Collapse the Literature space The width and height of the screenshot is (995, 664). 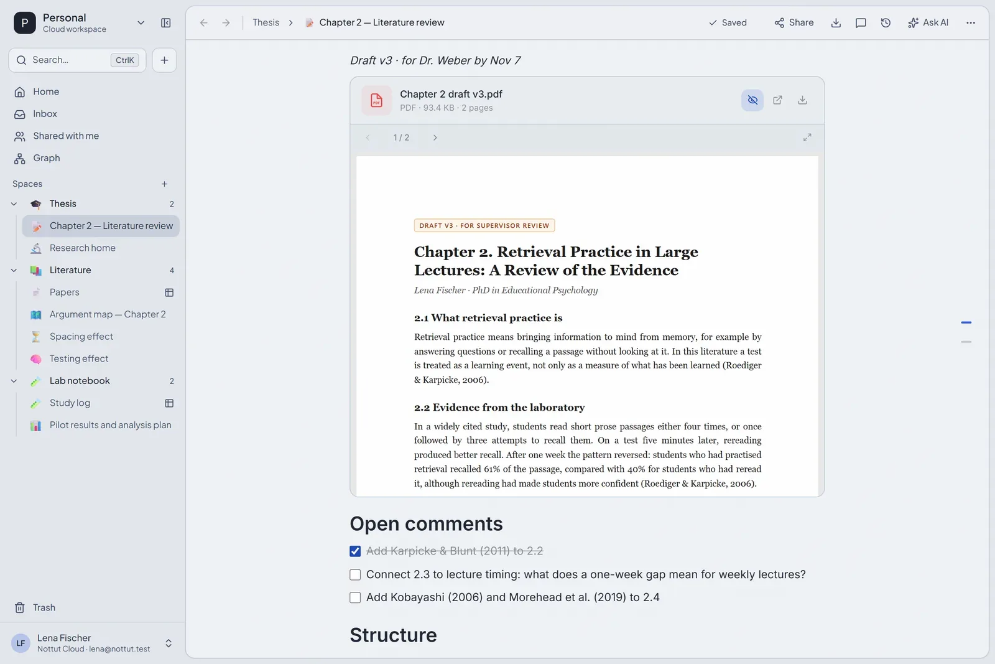click(x=14, y=271)
